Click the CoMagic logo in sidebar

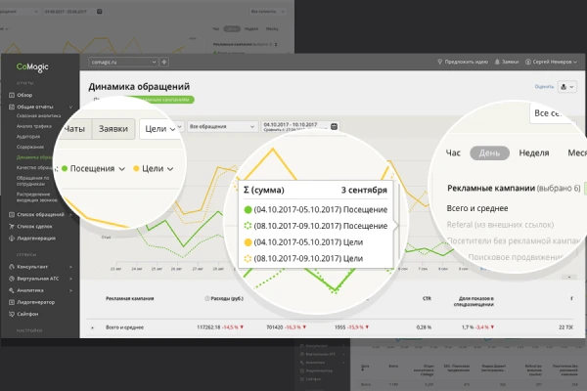click(32, 67)
